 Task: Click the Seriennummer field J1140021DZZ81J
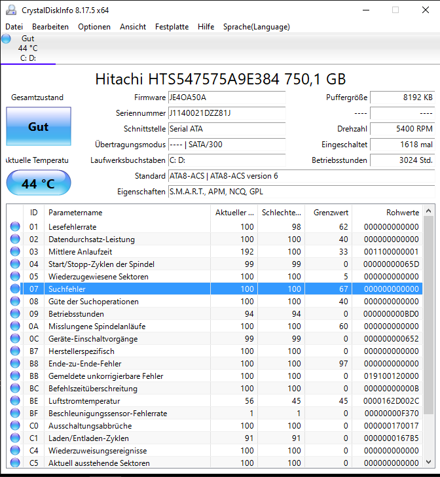pyautogui.click(x=227, y=113)
